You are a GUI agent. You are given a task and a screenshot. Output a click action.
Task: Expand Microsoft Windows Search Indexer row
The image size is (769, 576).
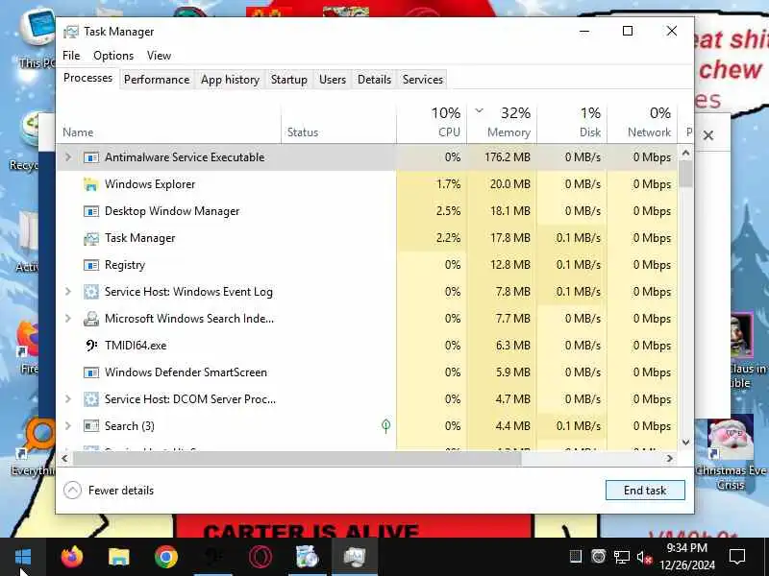point(68,319)
